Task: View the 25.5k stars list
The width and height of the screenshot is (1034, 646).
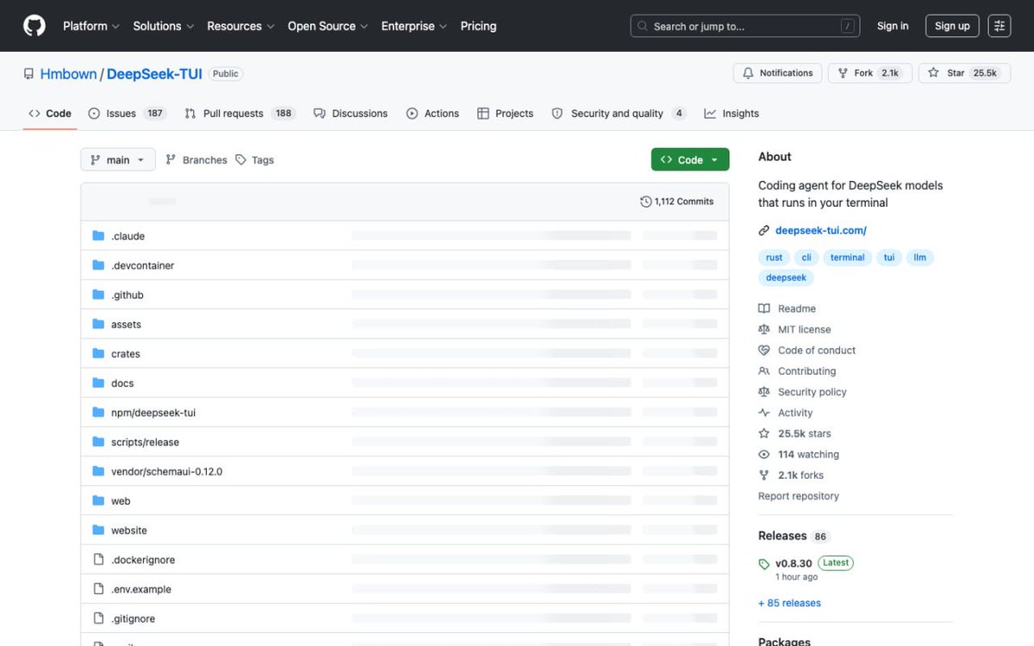Action: point(795,433)
